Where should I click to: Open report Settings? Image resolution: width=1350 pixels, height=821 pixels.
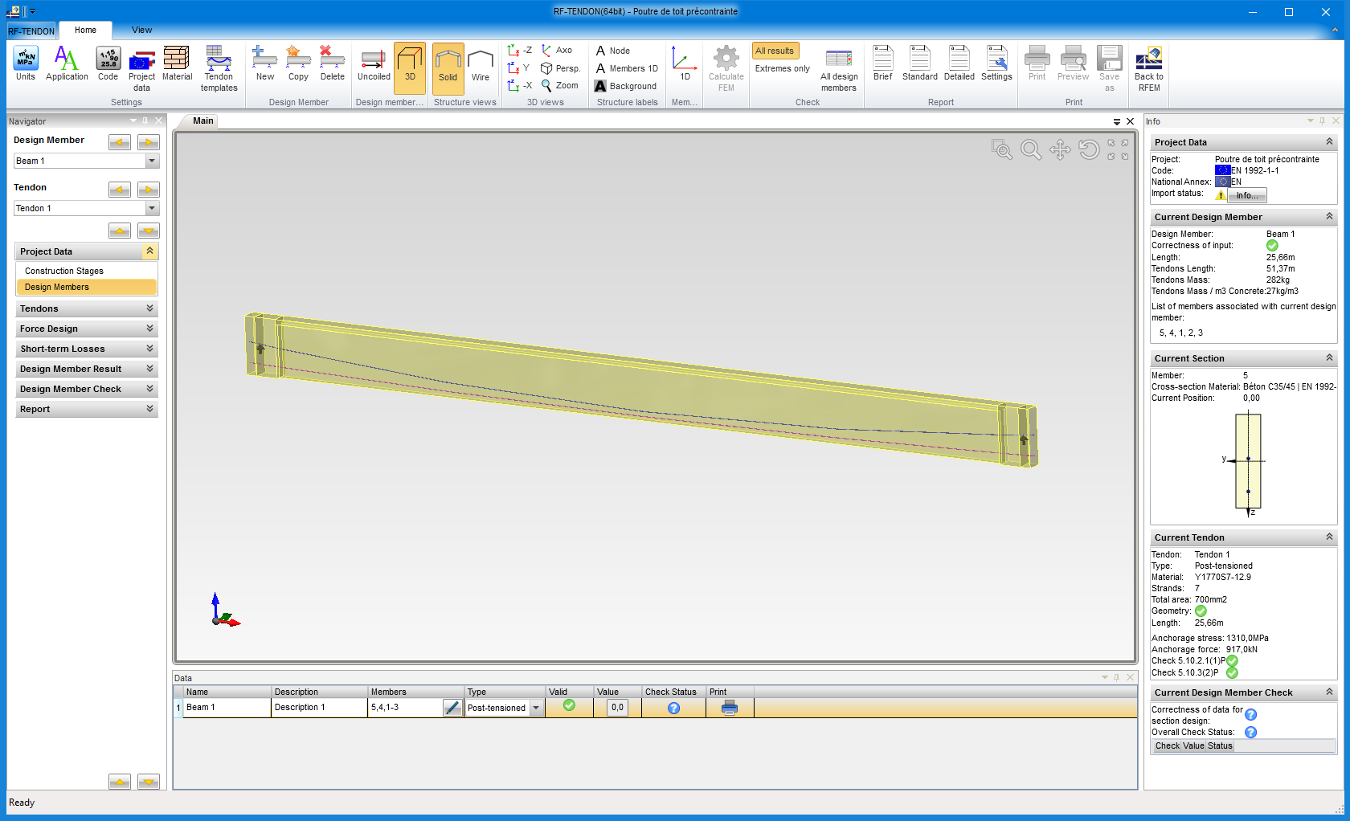click(996, 63)
